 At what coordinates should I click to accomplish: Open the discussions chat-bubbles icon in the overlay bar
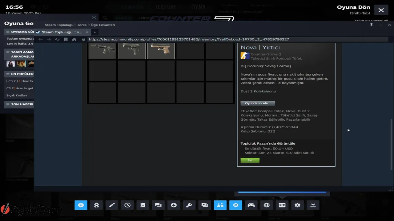[x=158, y=205]
